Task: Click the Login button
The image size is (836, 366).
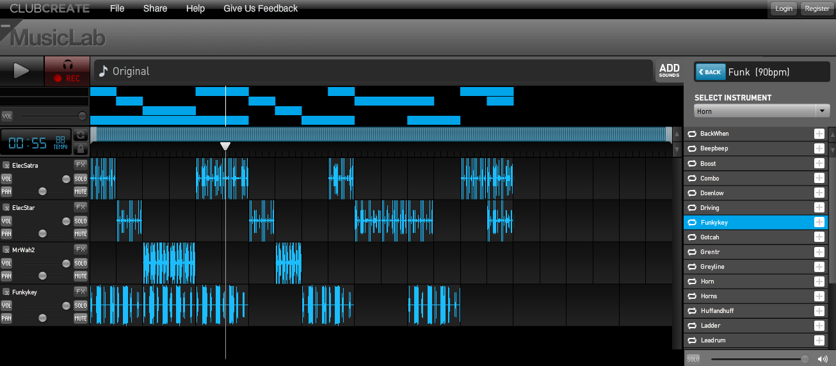Action: pos(784,8)
